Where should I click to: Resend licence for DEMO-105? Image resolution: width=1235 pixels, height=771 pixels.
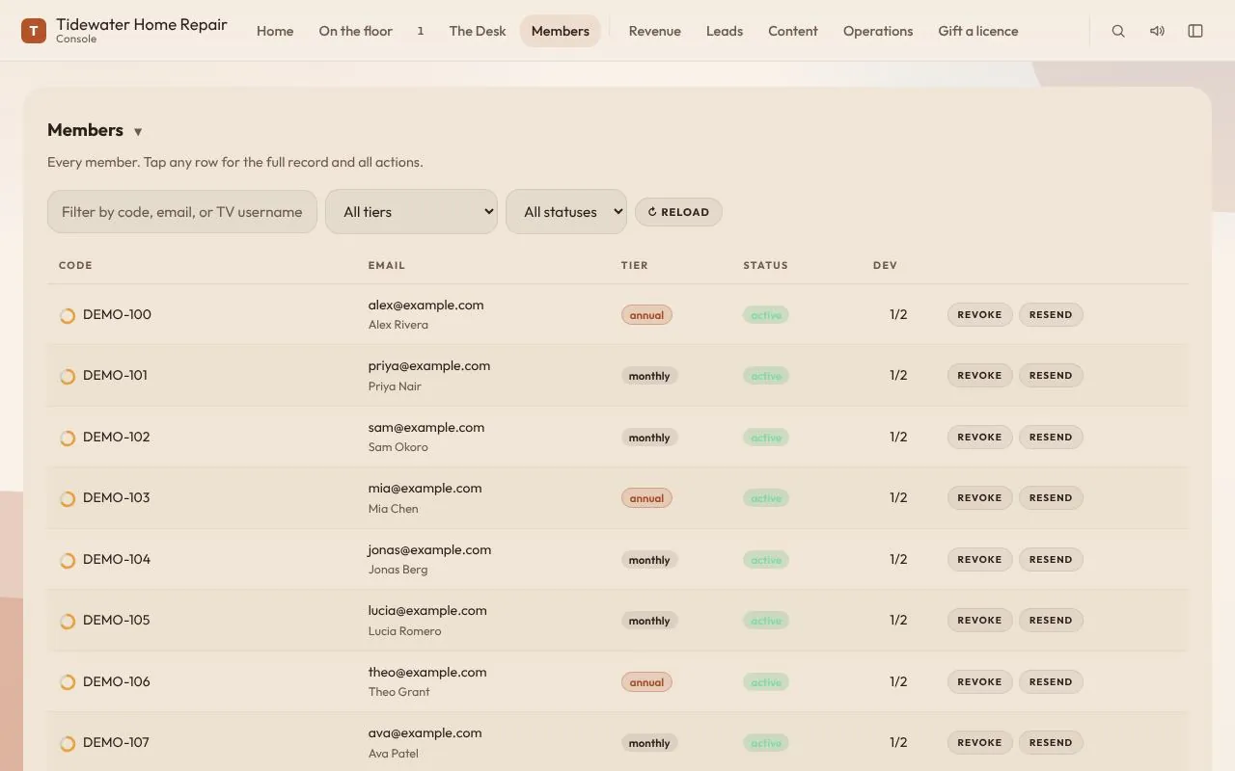(x=1051, y=620)
